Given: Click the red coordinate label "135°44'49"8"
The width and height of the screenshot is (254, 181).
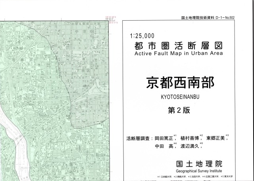Looking at the screenshot, I should (111, 17).
